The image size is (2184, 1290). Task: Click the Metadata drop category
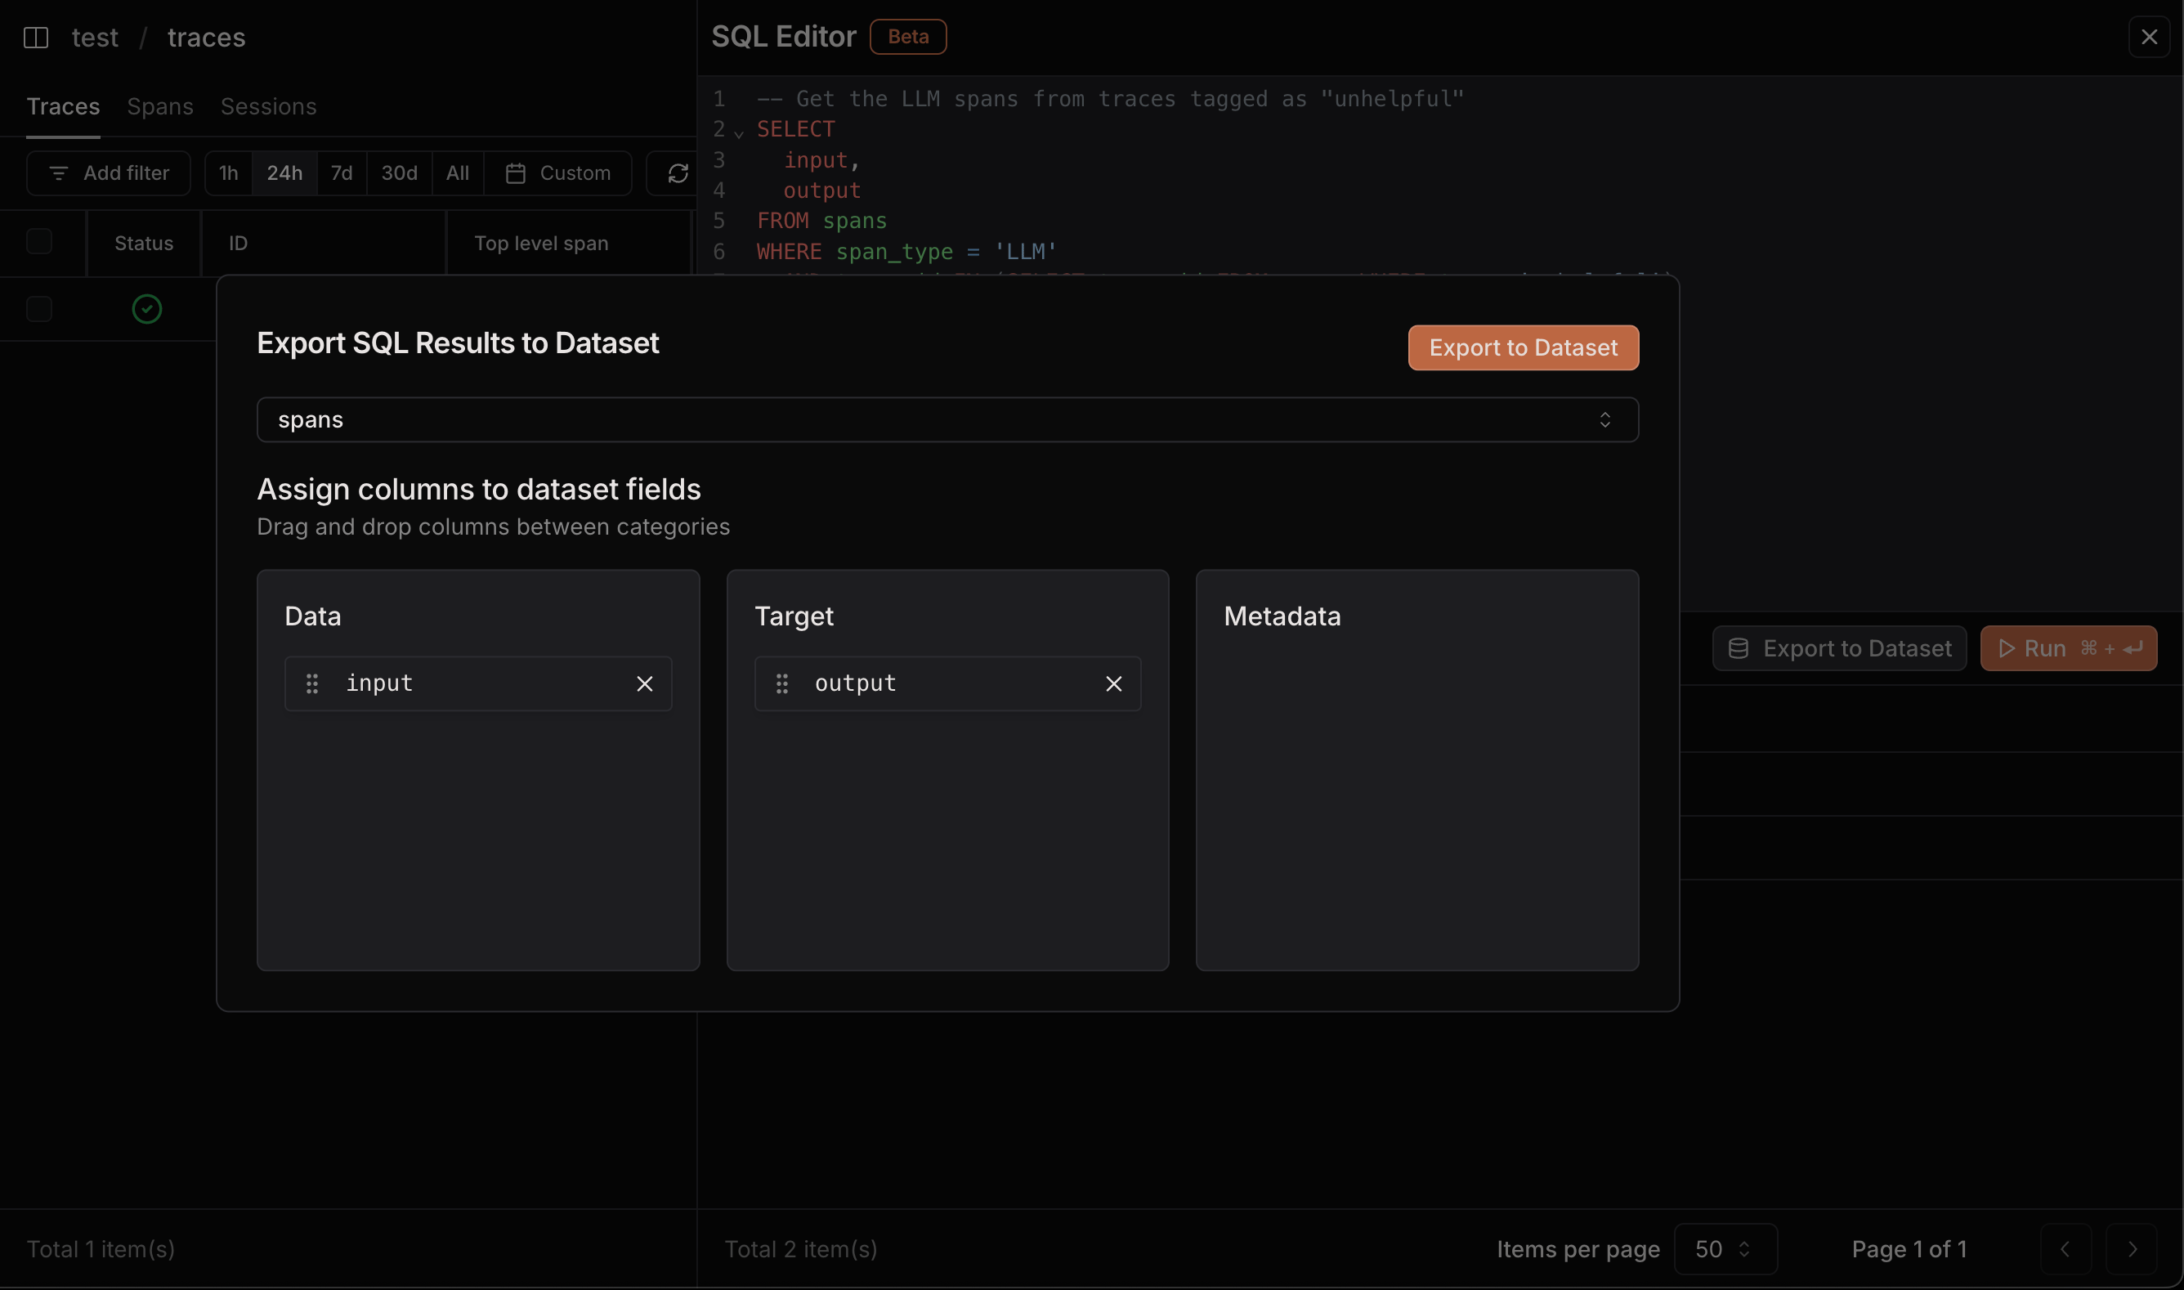point(1417,770)
